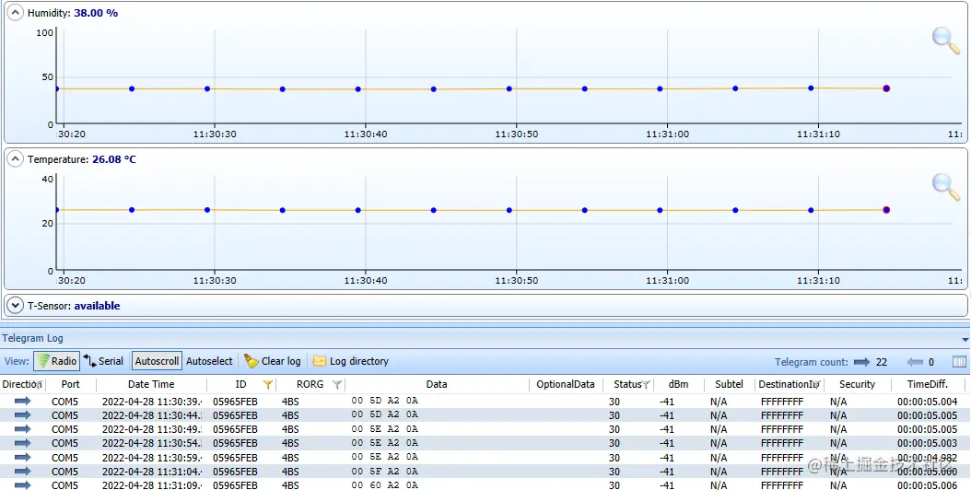Open the Log directory

(350, 361)
